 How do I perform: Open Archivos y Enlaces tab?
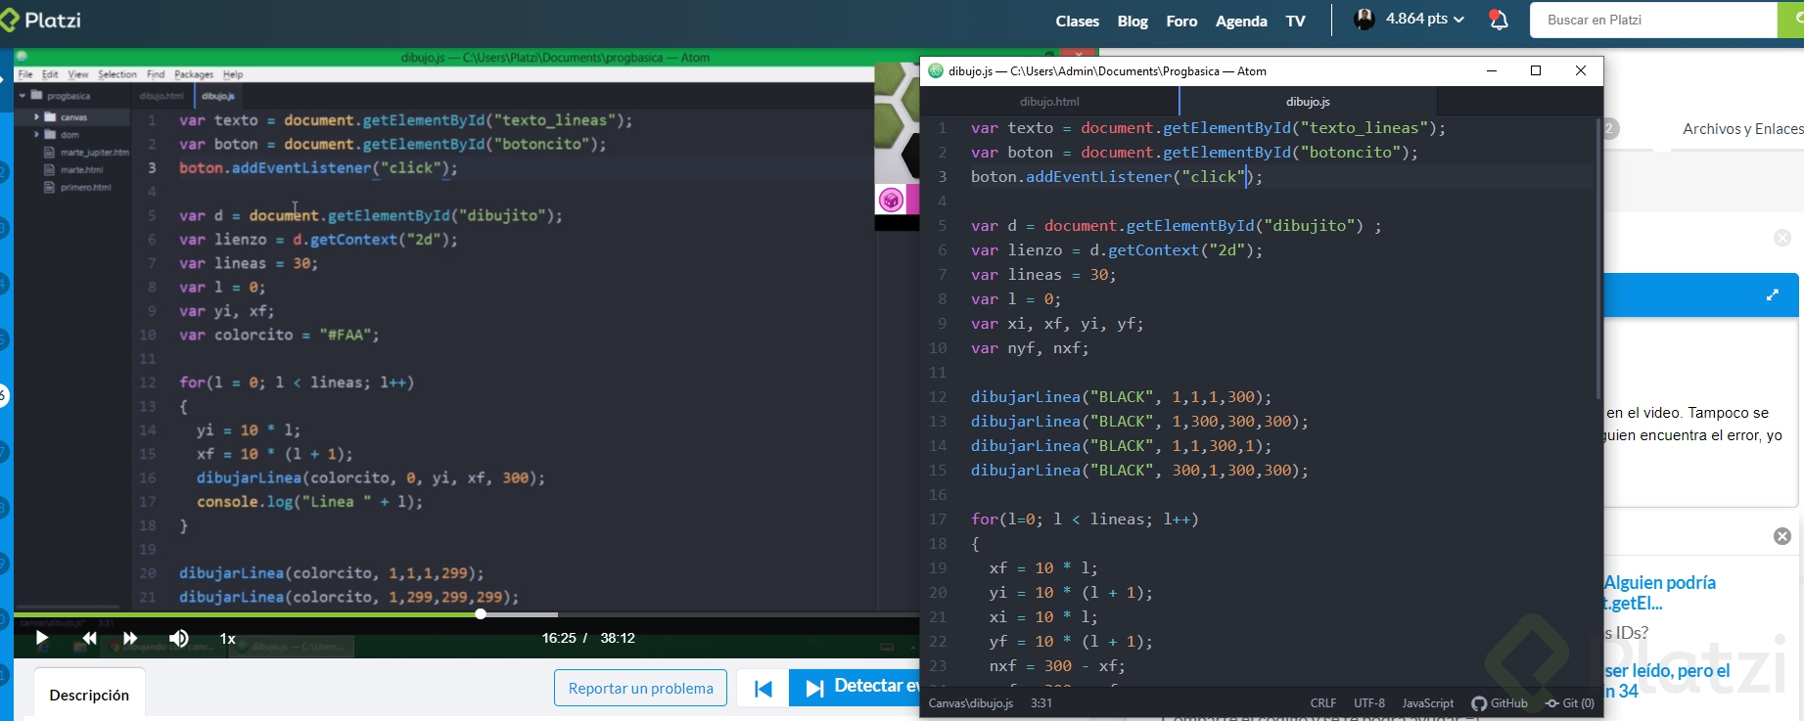click(1742, 129)
